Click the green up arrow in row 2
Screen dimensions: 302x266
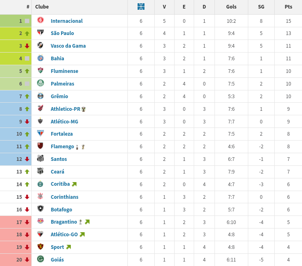27,33
